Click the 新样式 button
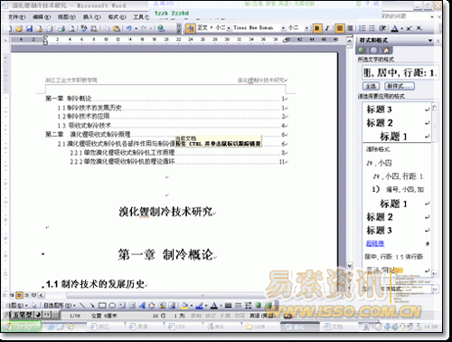Screen dimensions: 452x342 pyautogui.click(x=400, y=86)
